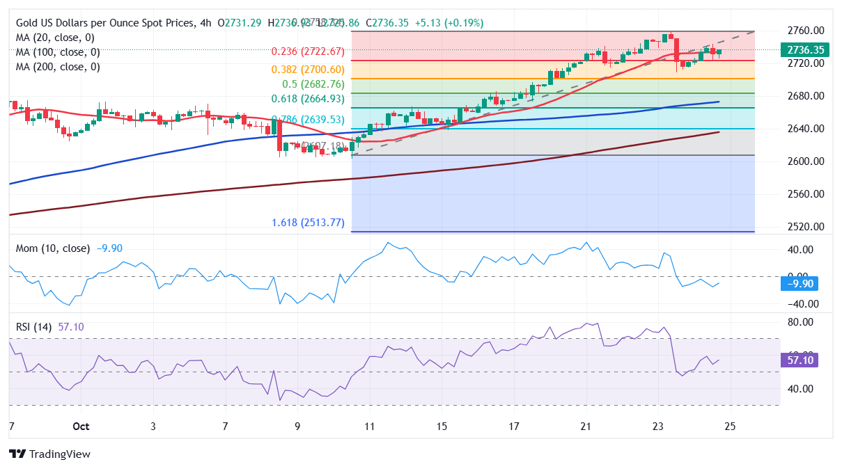Select the MA (100, close, 0) legend

click(58, 52)
